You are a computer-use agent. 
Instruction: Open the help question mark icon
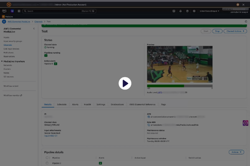coord(187,11)
